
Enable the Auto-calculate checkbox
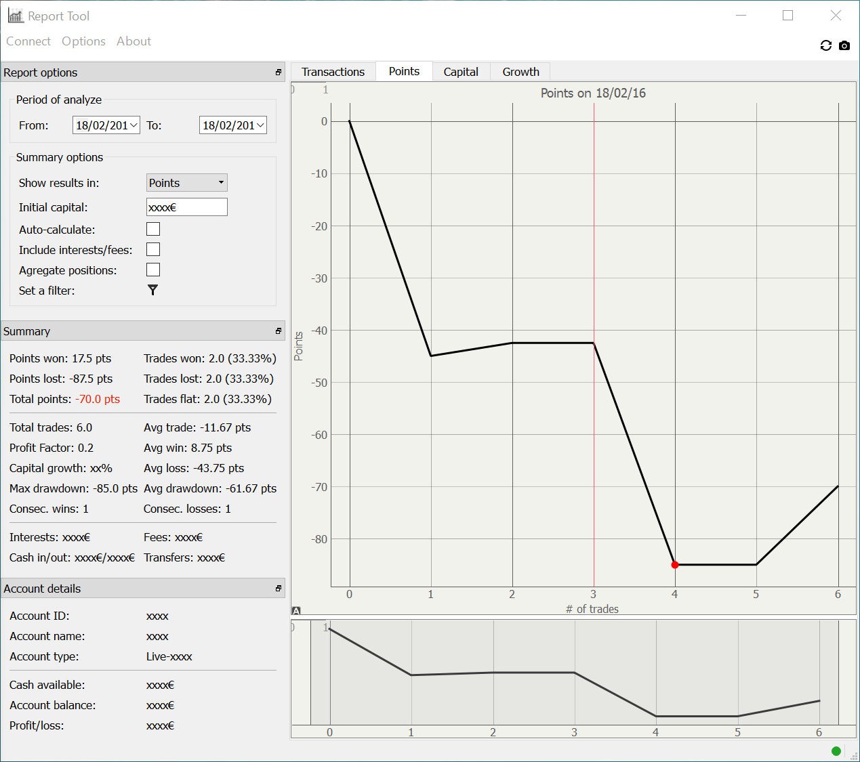pos(153,229)
